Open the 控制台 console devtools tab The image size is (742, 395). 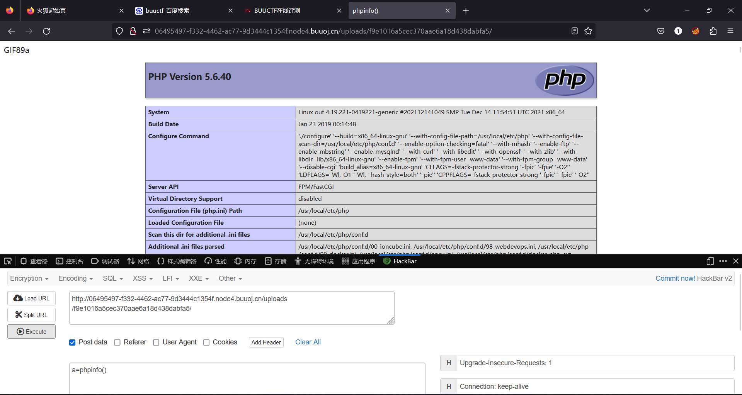click(70, 261)
